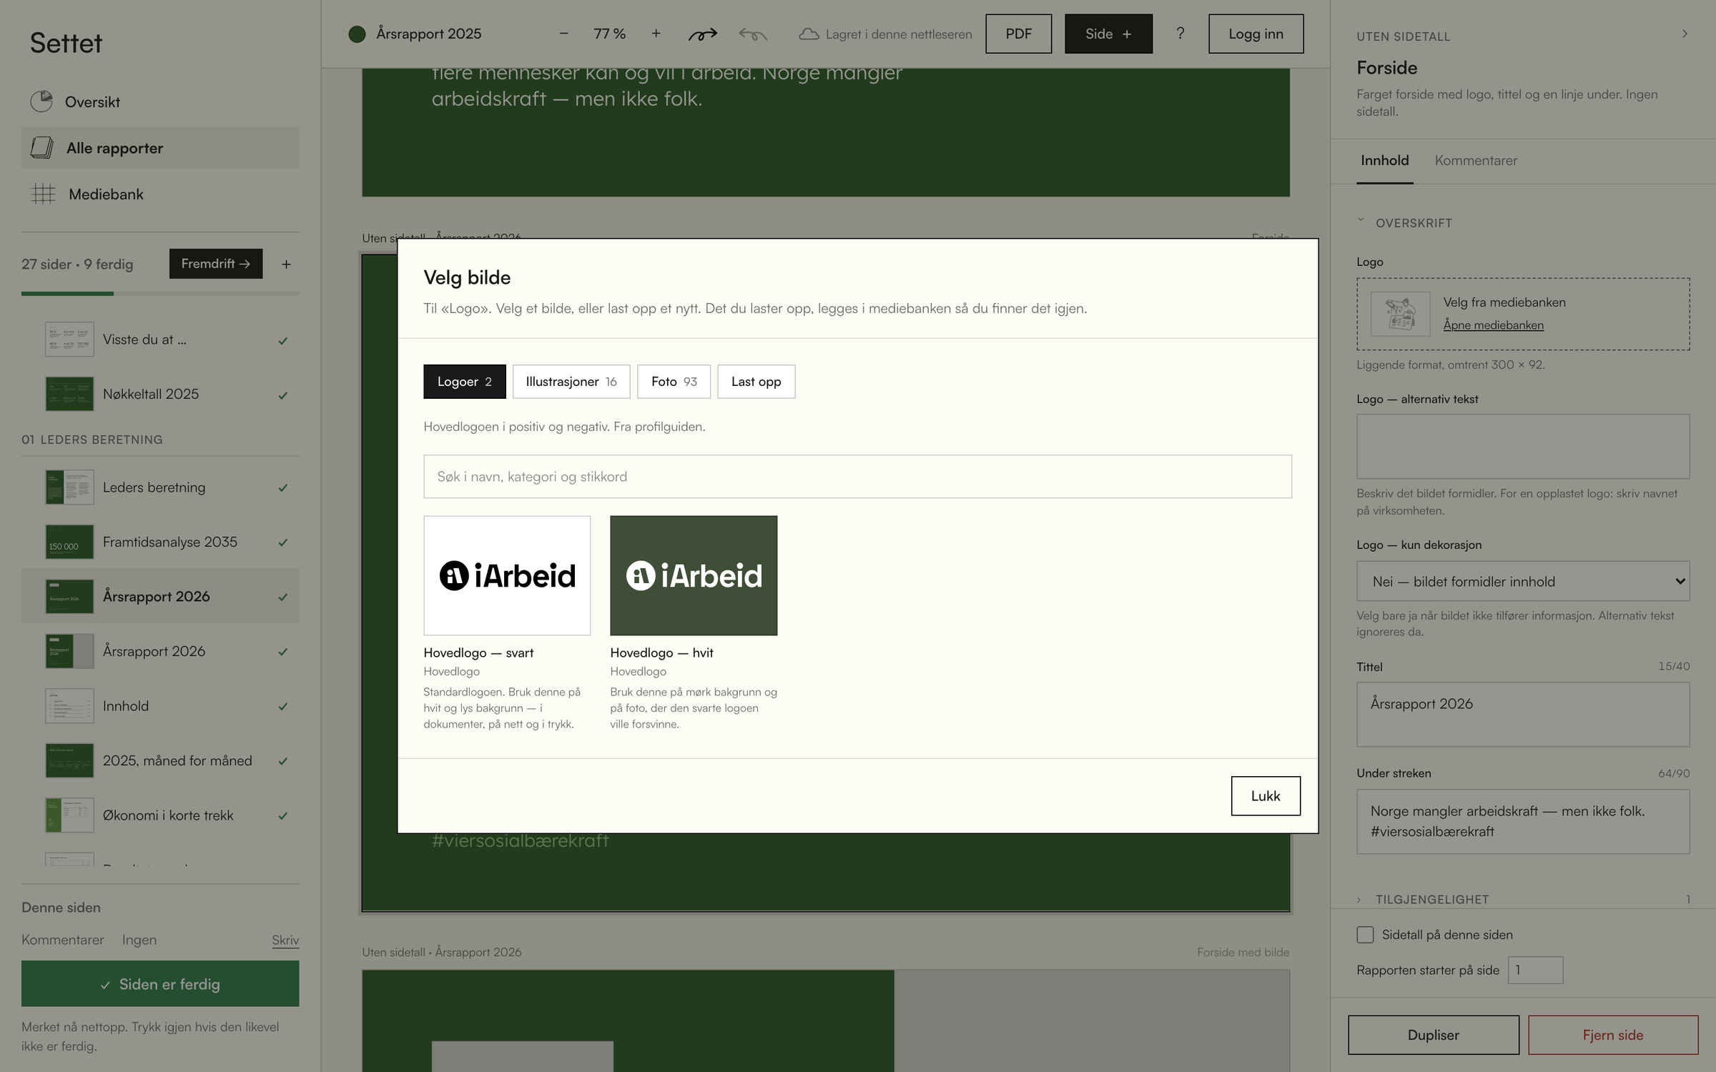This screenshot has width=1716, height=1072.
Task: Click the undo arrow icon
Action: pos(753,34)
